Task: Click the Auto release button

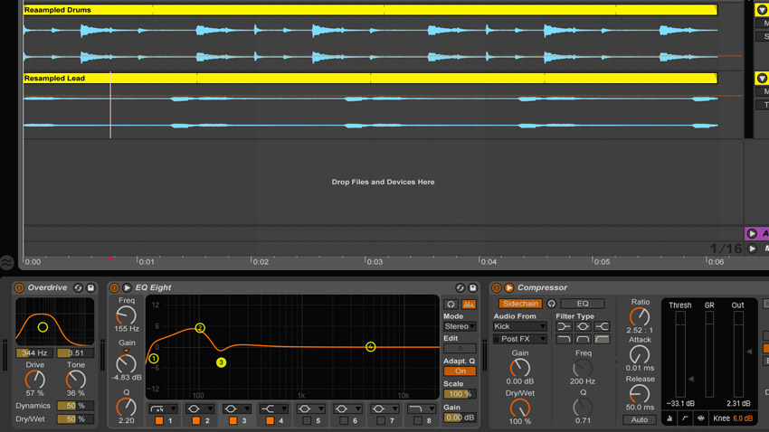Action: tap(639, 419)
